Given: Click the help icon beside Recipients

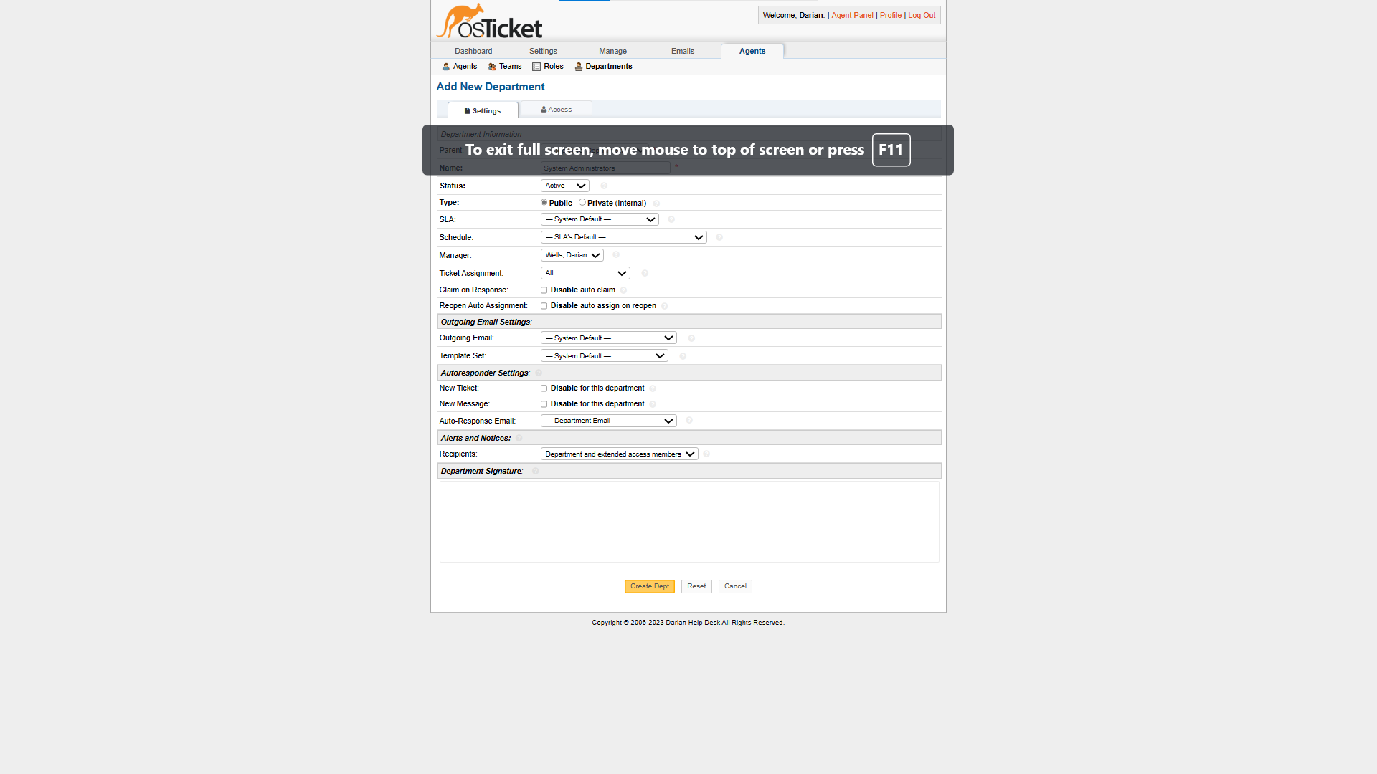Looking at the screenshot, I should [706, 454].
